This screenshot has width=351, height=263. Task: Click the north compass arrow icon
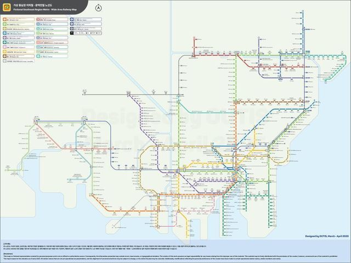pos(98,8)
